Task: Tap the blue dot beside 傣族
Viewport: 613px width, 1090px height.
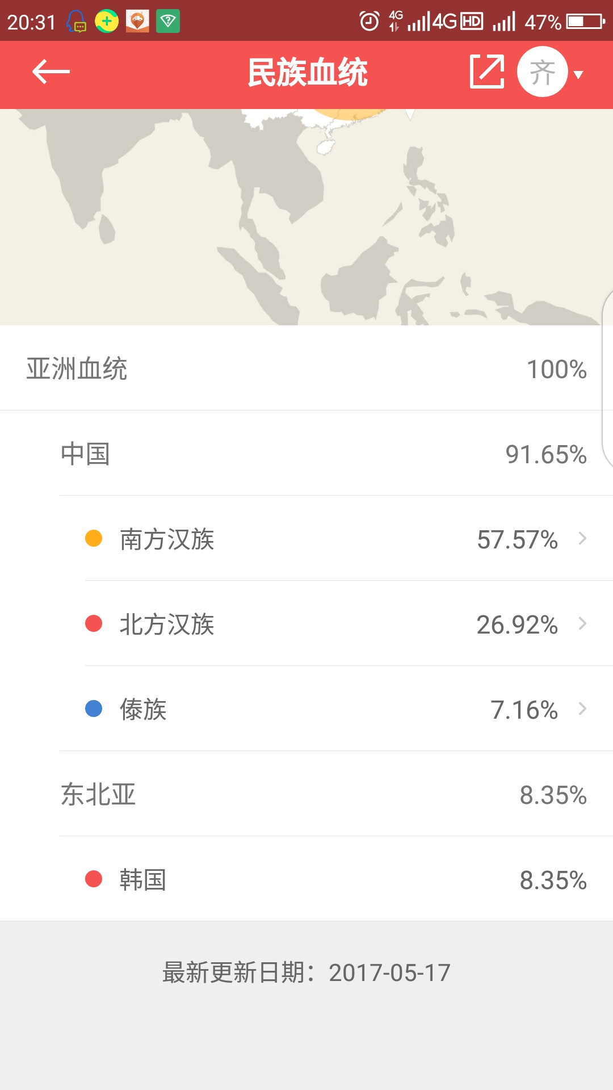Action: [94, 708]
